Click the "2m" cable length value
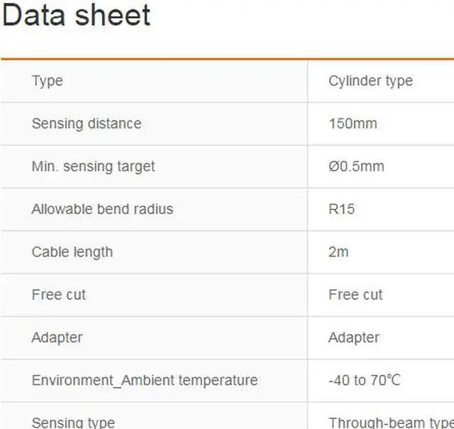Viewport: 454px width, 429px height. pyautogui.click(x=338, y=252)
